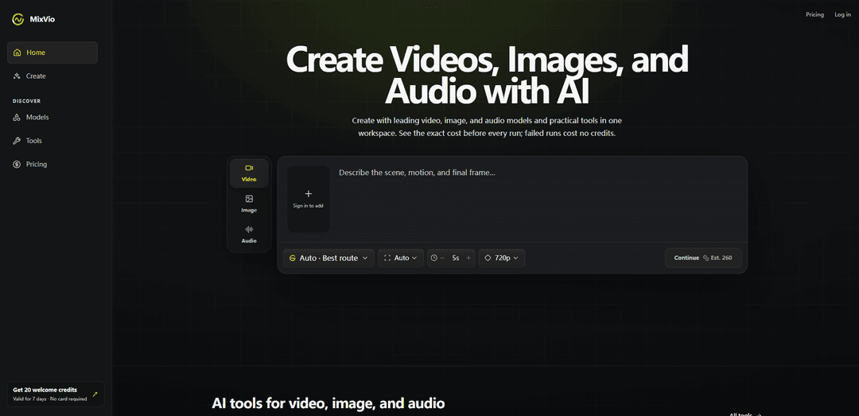Open Tools in the sidebar
The image size is (859, 416).
click(52, 141)
